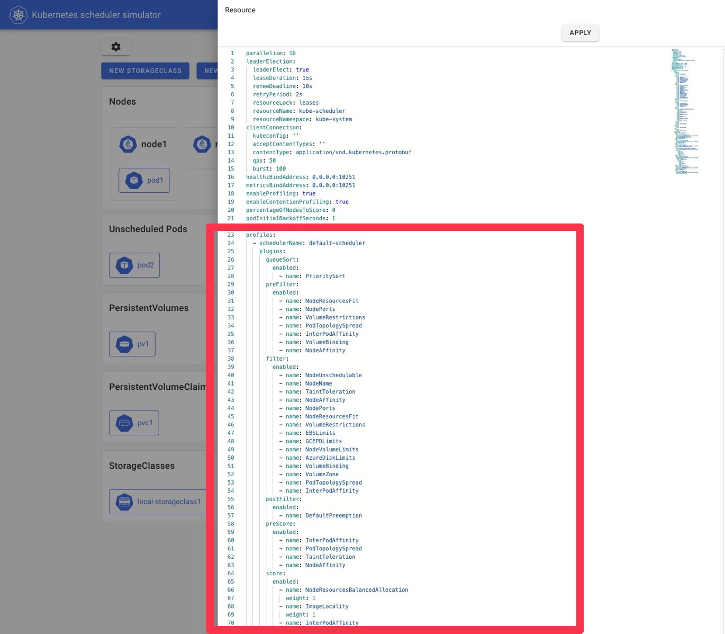Click 'name: NodeName' line
This screenshot has width=725, height=634.
coord(306,383)
